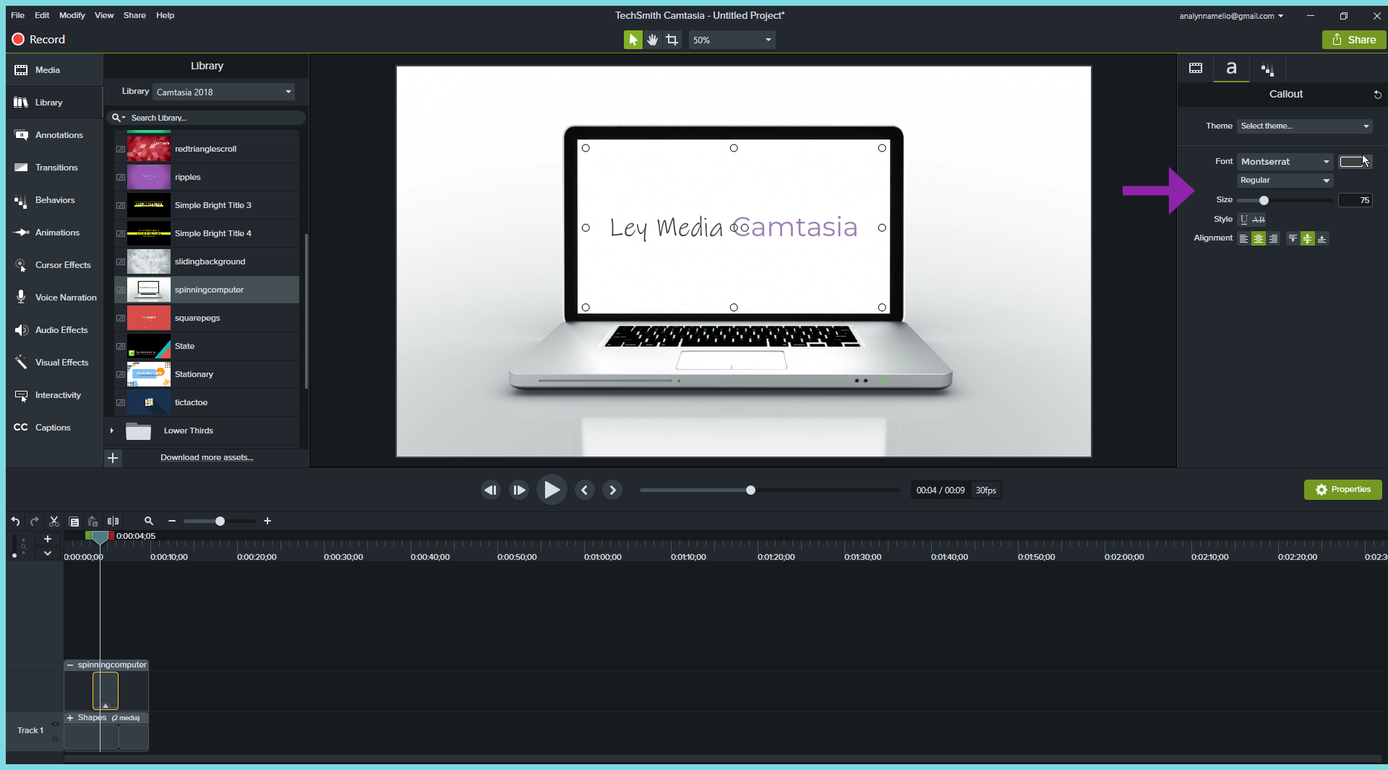Open Visual properties tab with film icon
The image size is (1388, 770).
click(x=1196, y=69)
